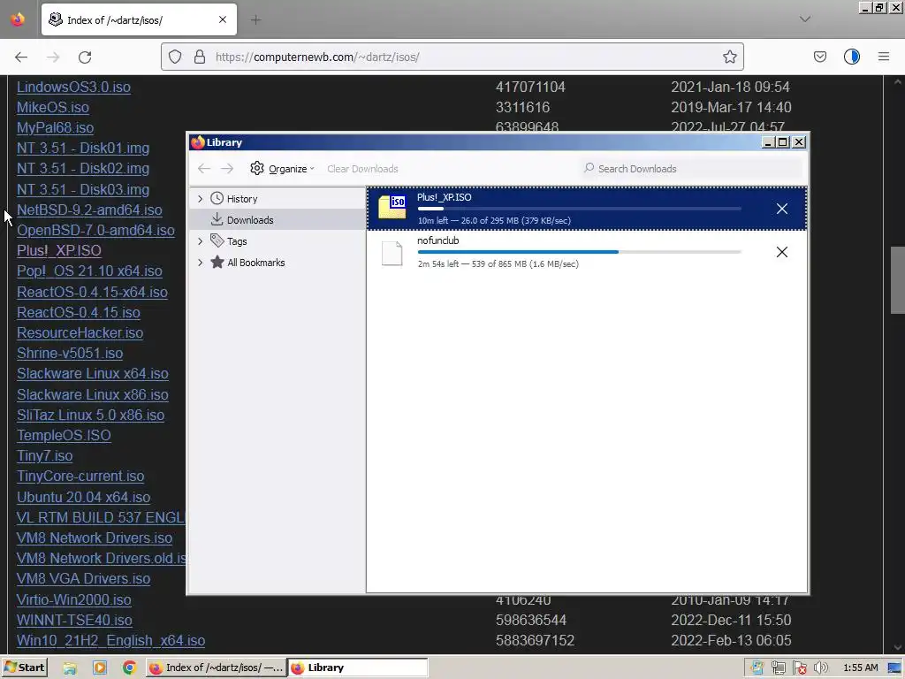Expand the Tags tree node
Viewport: 905px width, 679px height.
click(x=201, y=241)
